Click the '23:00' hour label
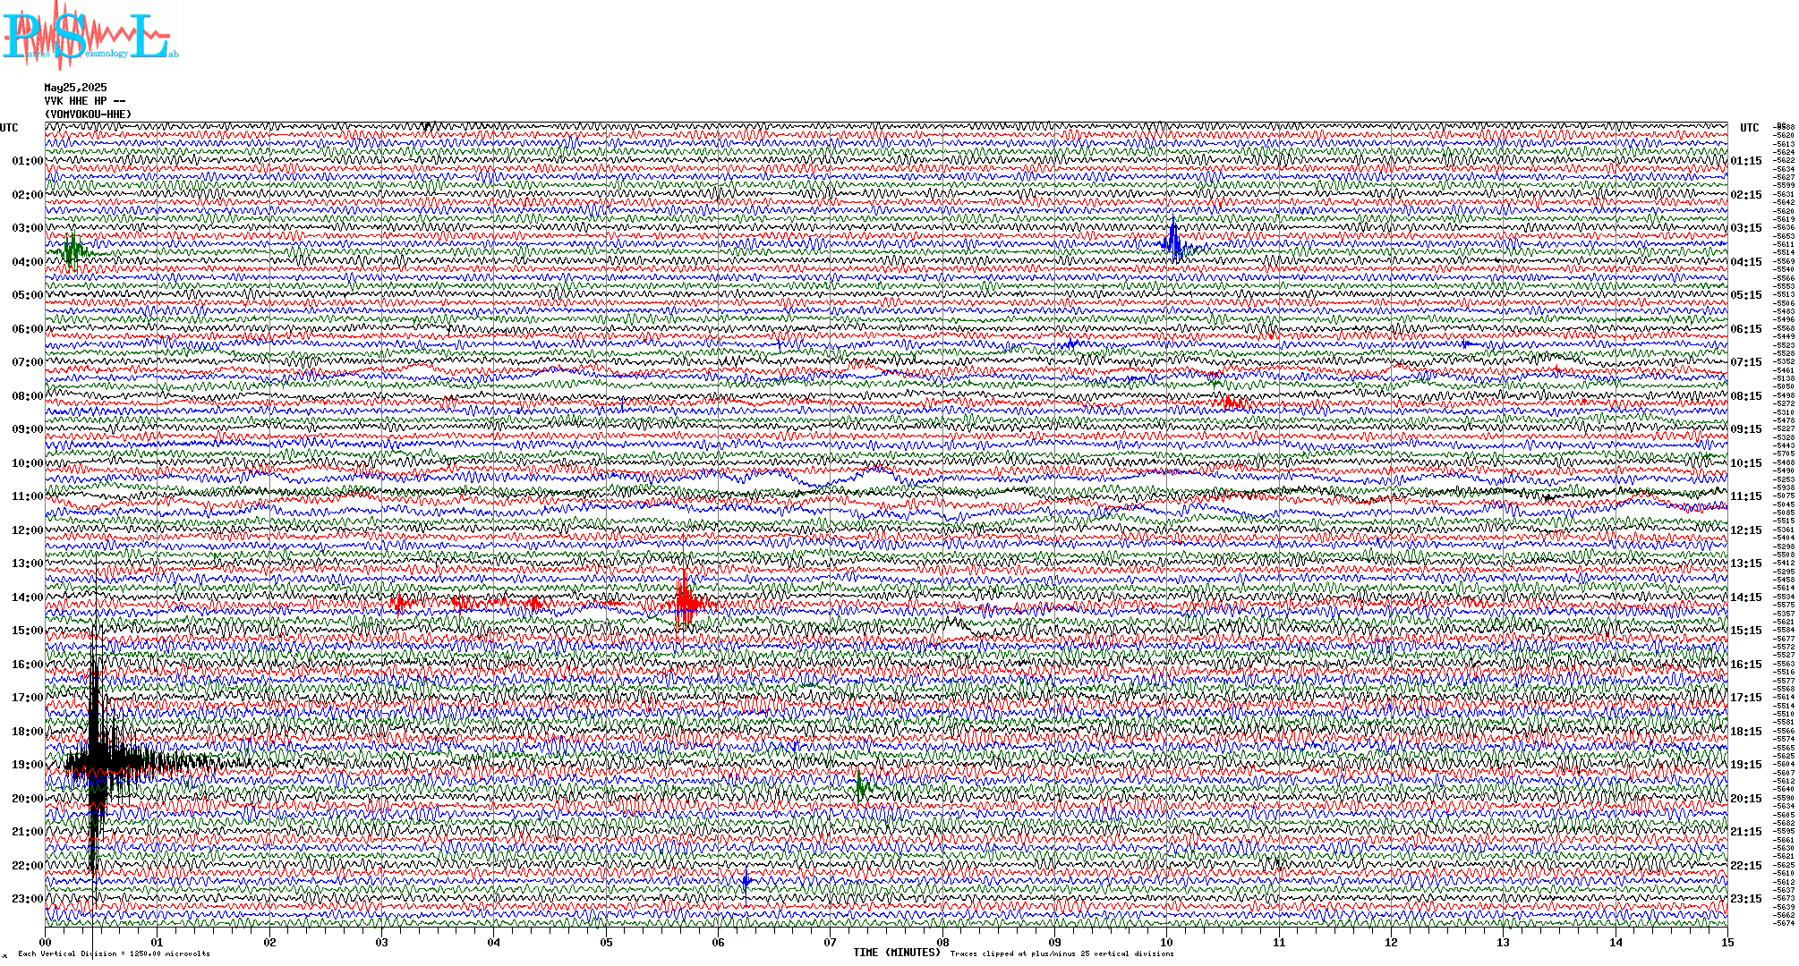The image size is (1799, 966). 27,899
